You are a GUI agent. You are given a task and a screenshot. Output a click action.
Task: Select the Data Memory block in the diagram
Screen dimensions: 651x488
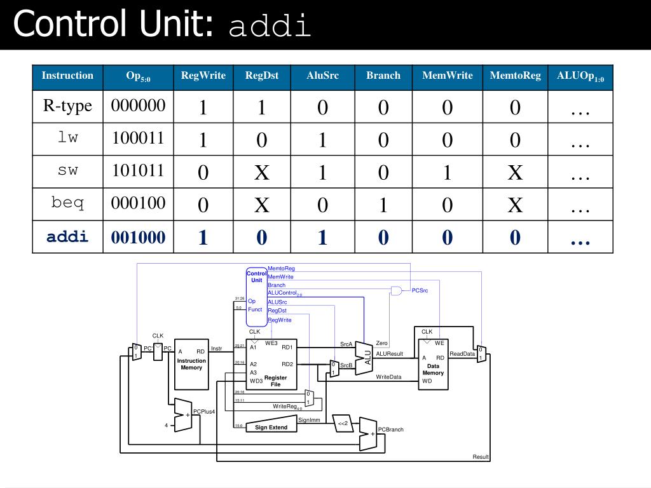point(433,364)
